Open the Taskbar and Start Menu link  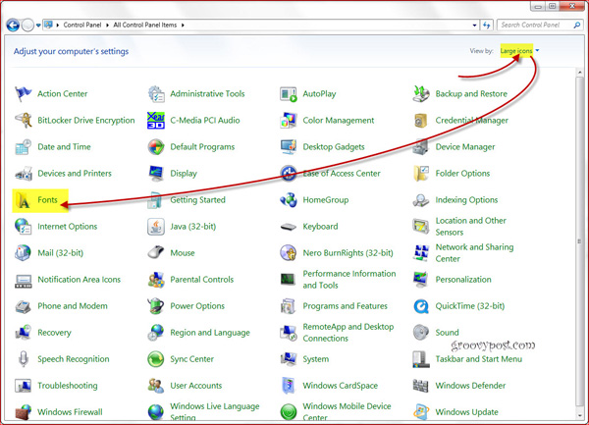tap(479, 359)
